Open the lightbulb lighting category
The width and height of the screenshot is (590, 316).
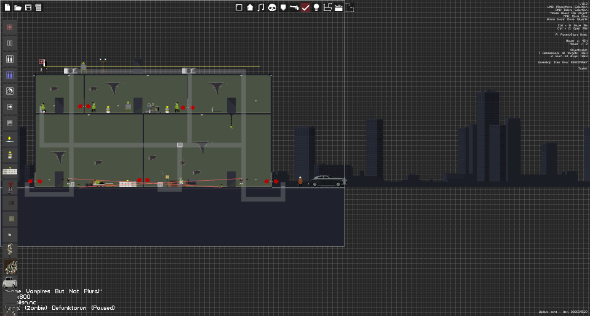click(x=316, y=7)
